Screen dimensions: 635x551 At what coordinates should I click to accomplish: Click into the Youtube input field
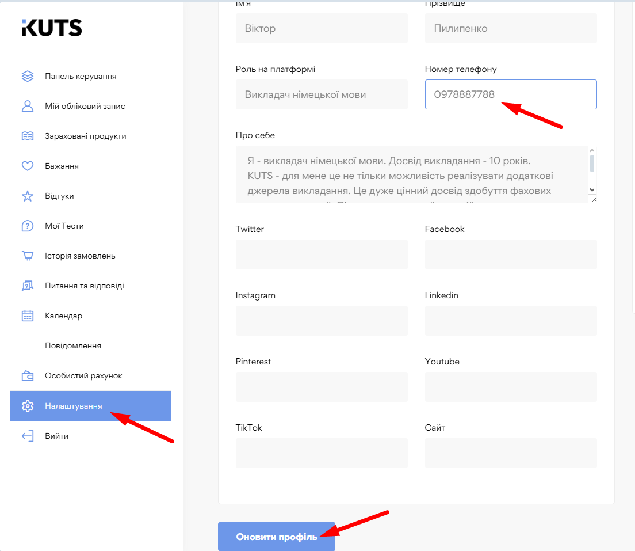[x=511, y=387]
